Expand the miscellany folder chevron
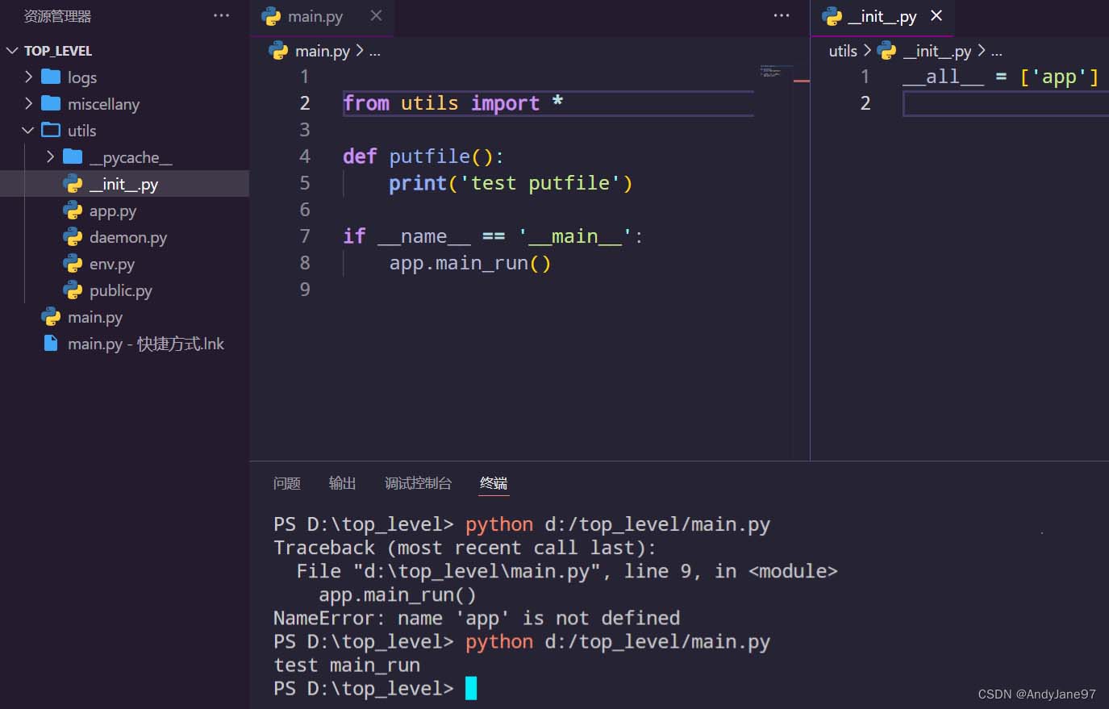This screenshot has height=709, width=1109. point(29,104)
